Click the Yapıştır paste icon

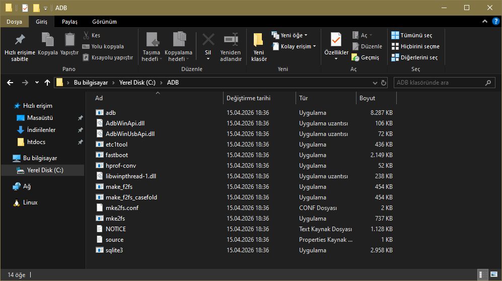[x=69, y=39]
